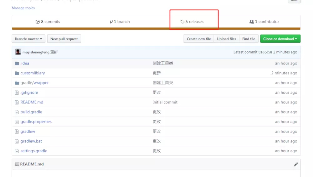Image resolution: width=313 pixels, height=177 pixels.
Task: Click the language color bar under stats
Action: [x=156, y=29]
